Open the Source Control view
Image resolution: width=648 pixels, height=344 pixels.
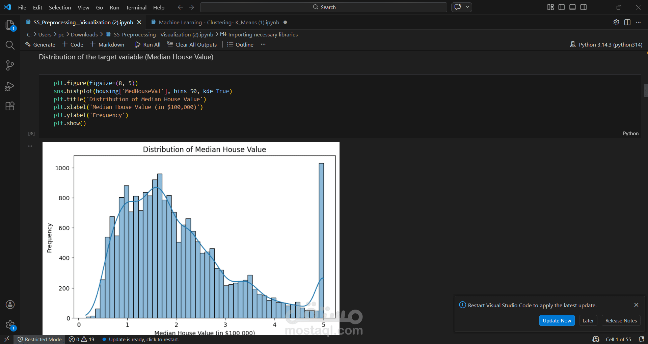(x=10, y=65)
